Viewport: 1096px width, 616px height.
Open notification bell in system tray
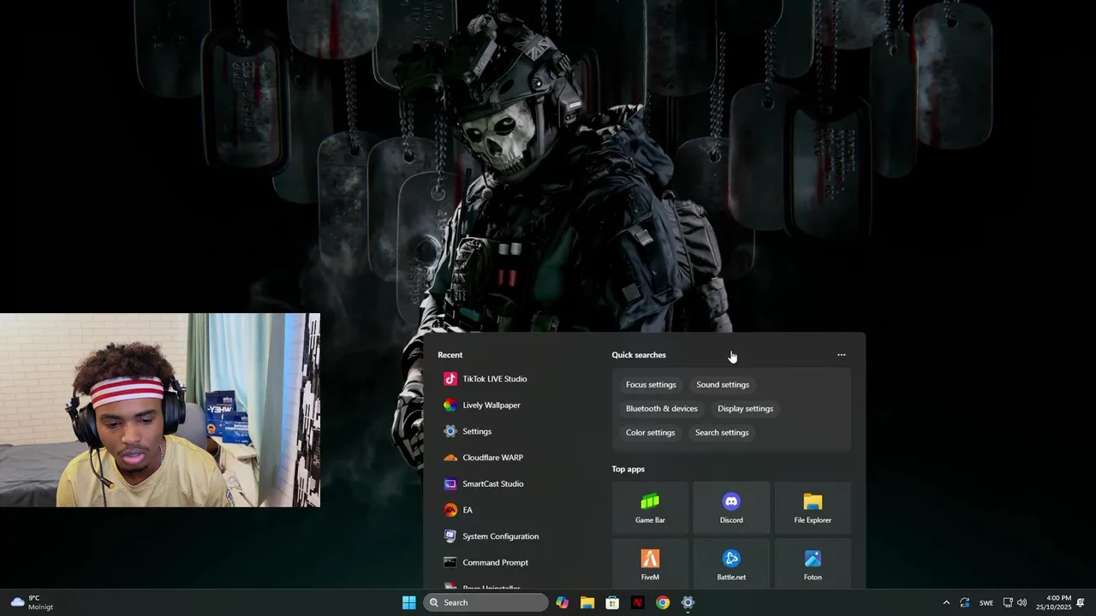point(1081,602)
